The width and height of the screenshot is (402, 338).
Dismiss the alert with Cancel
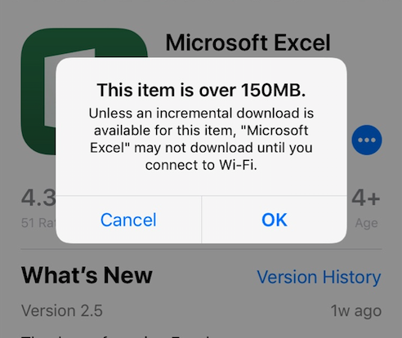[128, 220]
